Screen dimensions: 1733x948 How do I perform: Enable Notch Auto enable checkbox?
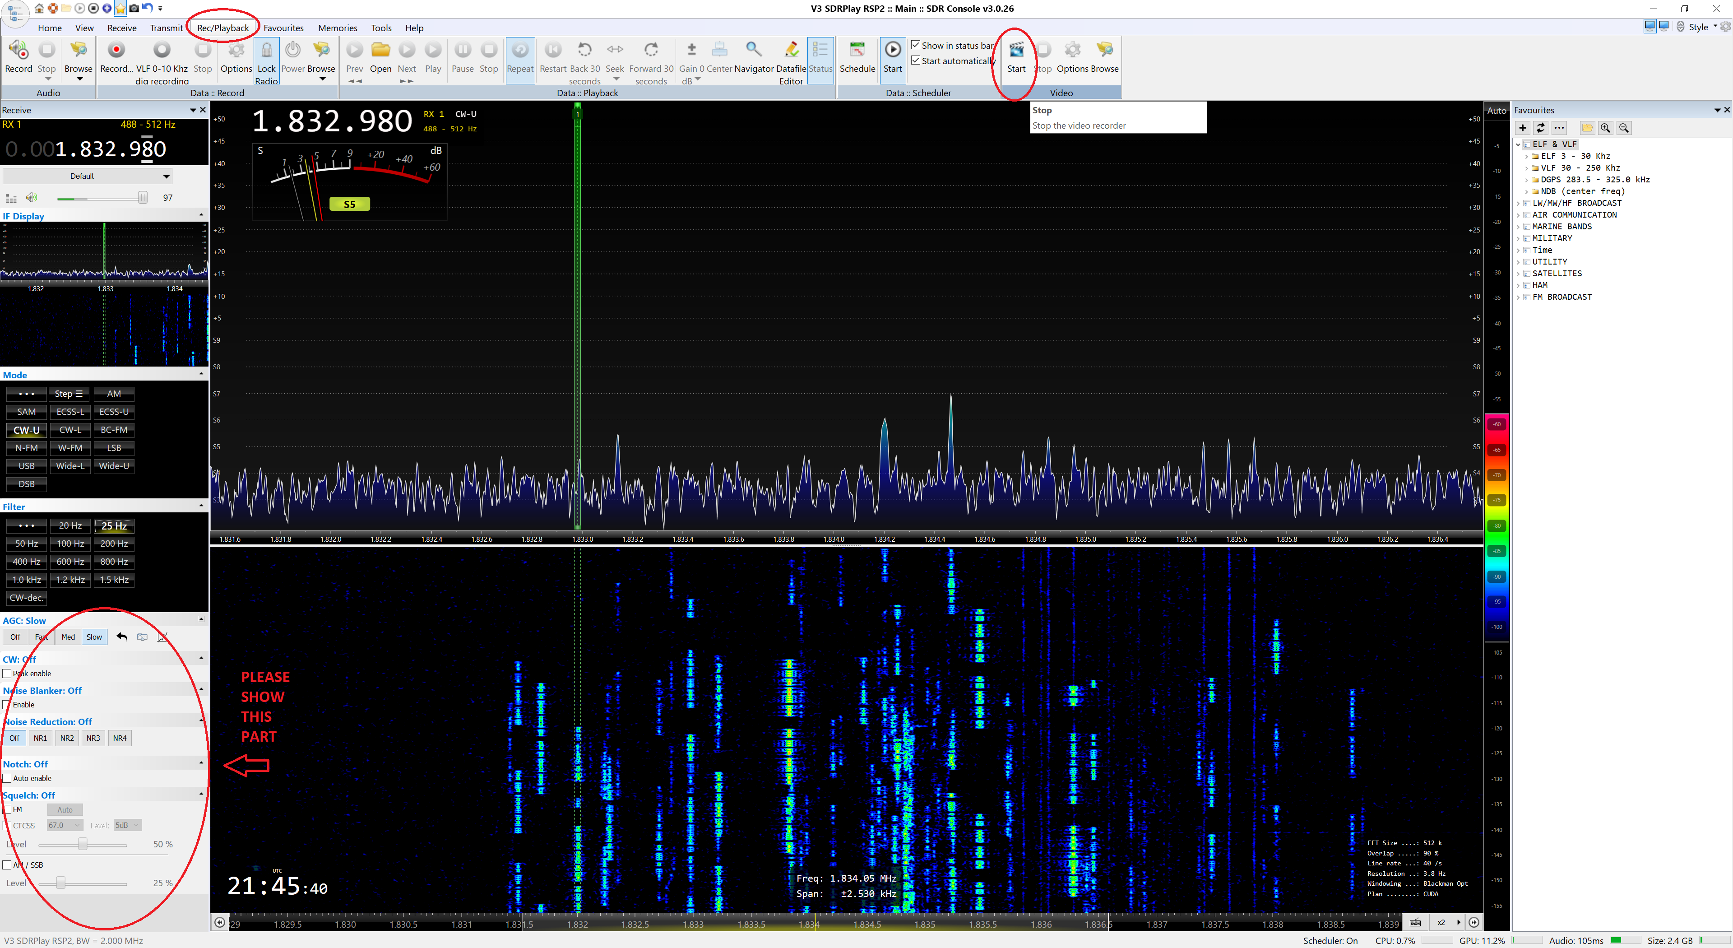coord(7,778)
